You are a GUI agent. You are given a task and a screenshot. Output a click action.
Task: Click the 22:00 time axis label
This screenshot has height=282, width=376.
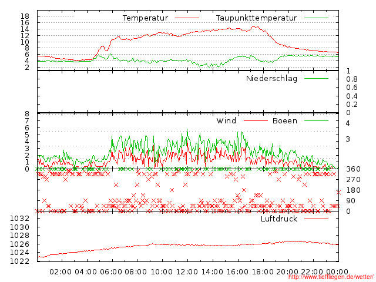(312, 272)
